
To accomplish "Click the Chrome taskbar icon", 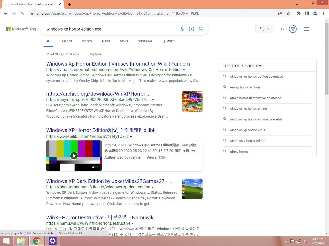I will point(36,241).
